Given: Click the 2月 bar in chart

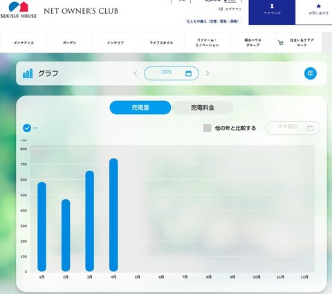Looking at the screenshot, I should pyautogui.click(x=66, y=235).
